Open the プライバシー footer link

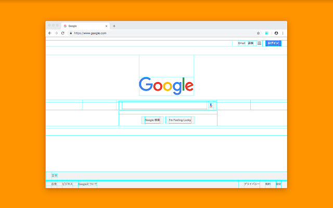pyautogui.click(x=252, y=184)
